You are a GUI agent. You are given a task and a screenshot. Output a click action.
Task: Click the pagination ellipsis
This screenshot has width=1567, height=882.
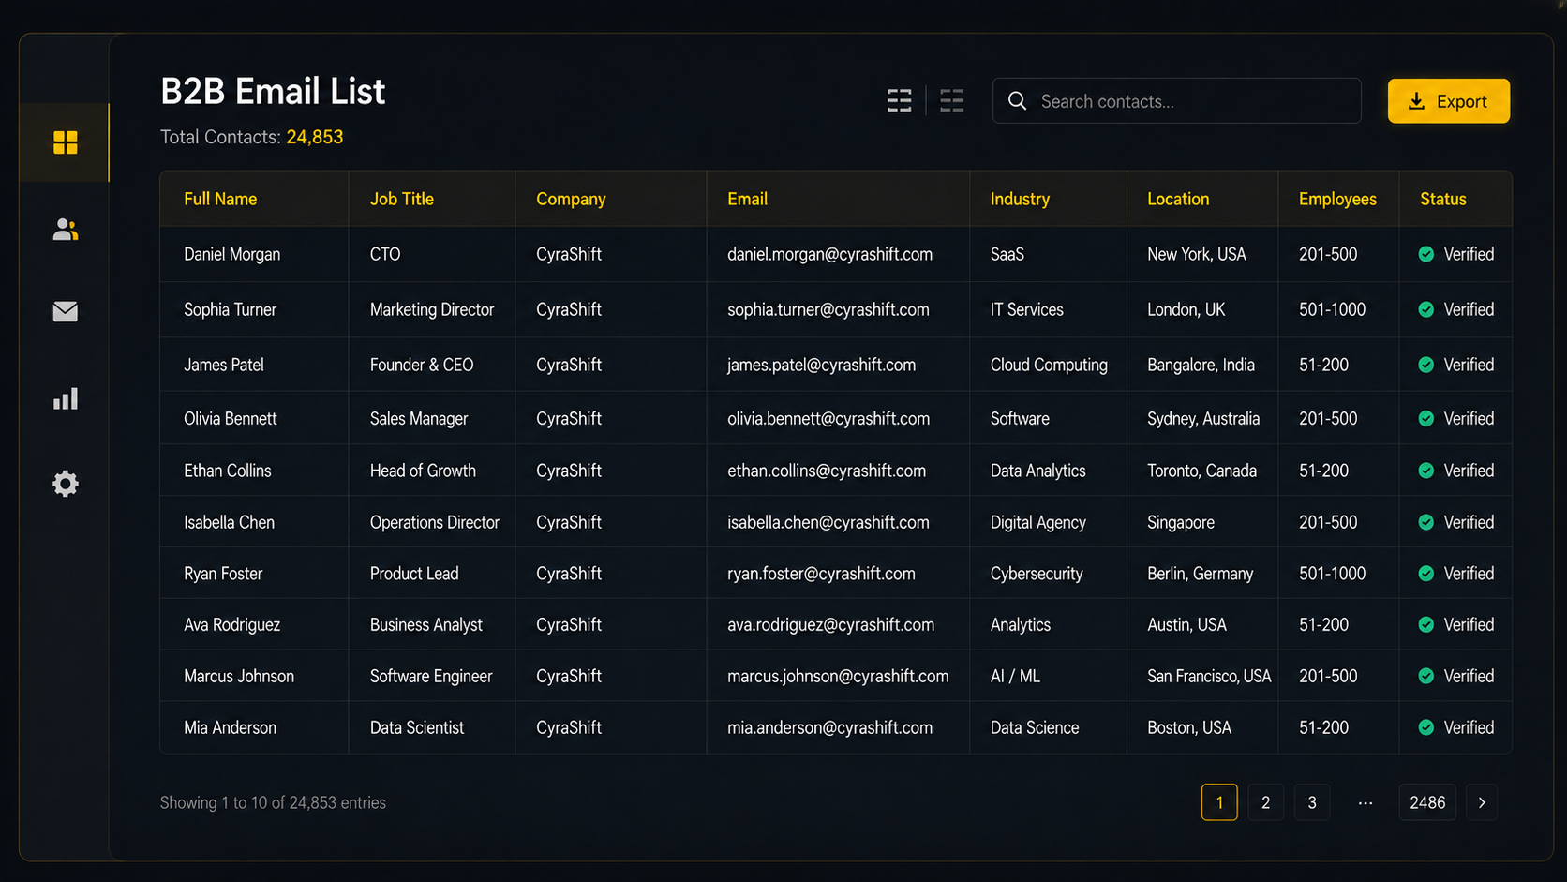click(1366, 802)
